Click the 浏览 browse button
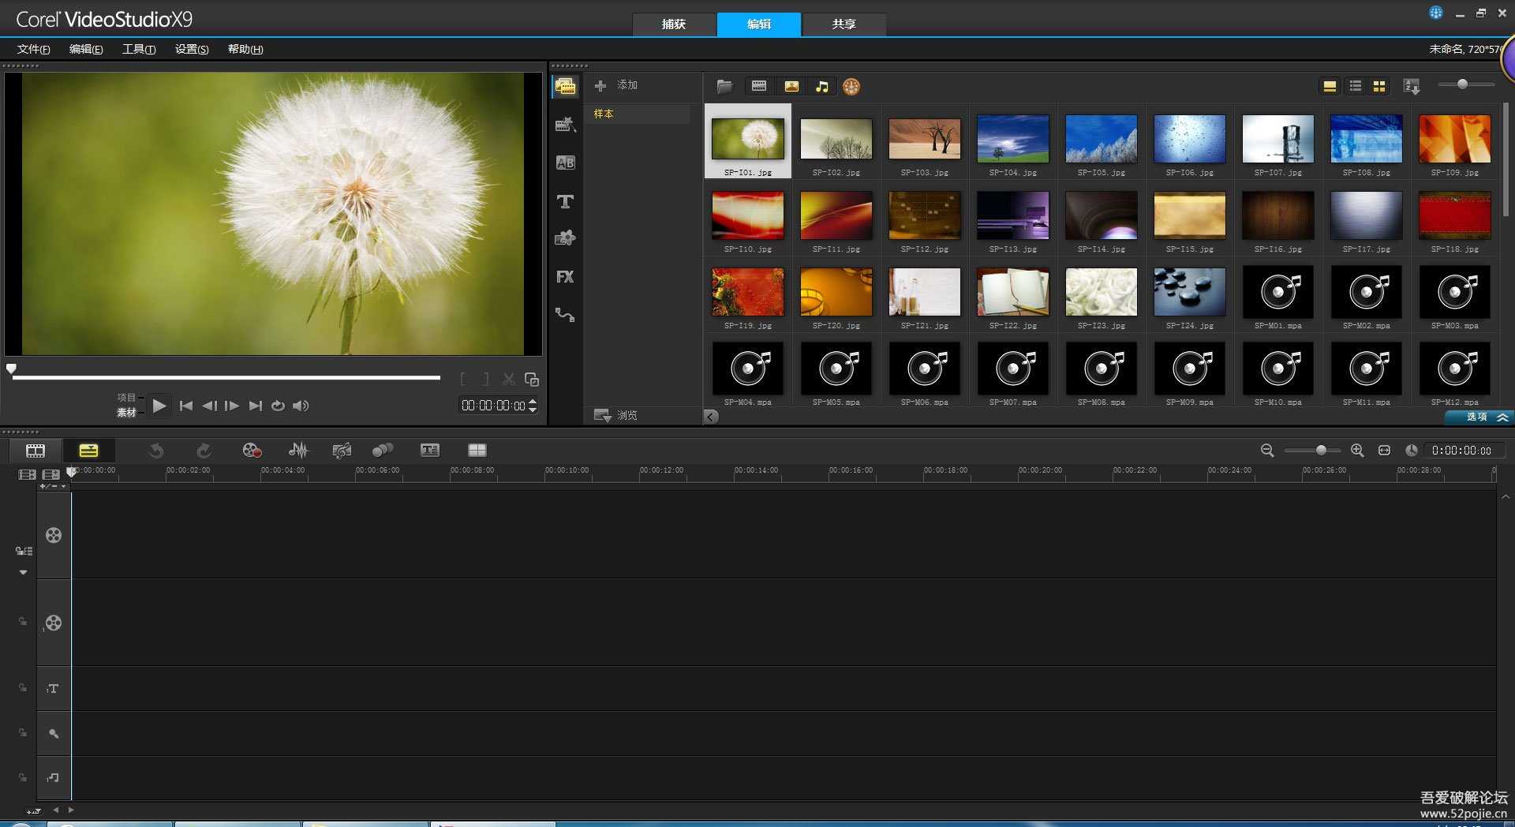 point(616,415)
